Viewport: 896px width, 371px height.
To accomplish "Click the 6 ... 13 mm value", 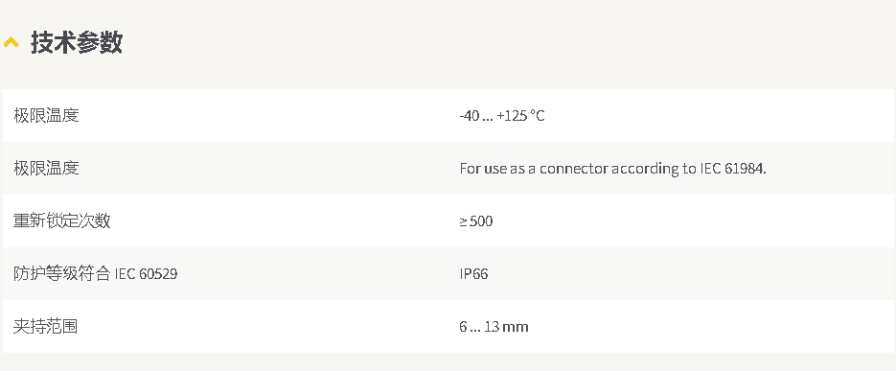I will click(x=494, y=326).
